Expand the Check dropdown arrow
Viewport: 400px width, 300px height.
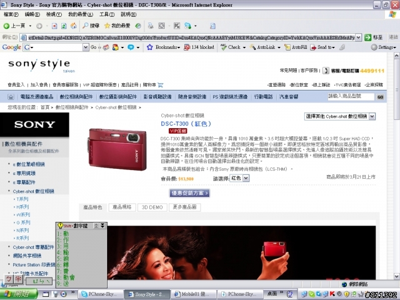(244, 47)
